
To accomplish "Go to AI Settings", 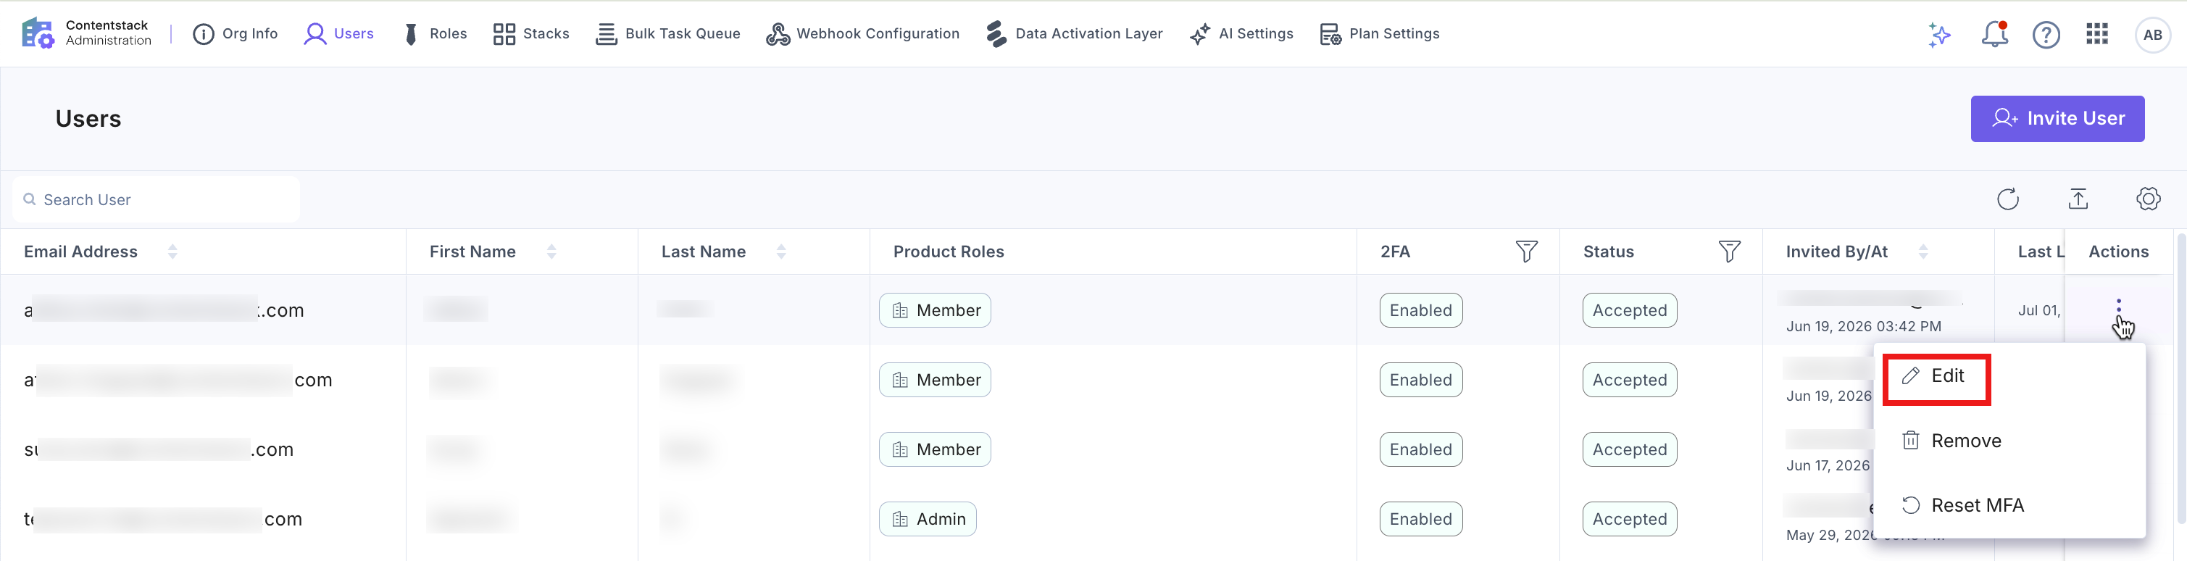I will pyautogui.click(x=1241, y=34).
